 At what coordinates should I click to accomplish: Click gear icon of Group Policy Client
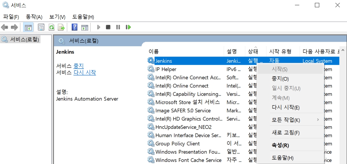[151, 143]
